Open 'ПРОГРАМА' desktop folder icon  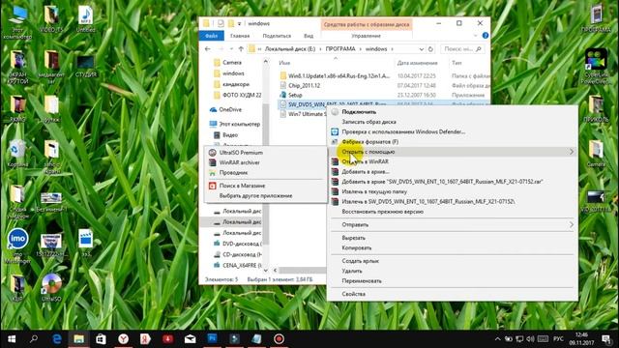click(x=596, y=19)
